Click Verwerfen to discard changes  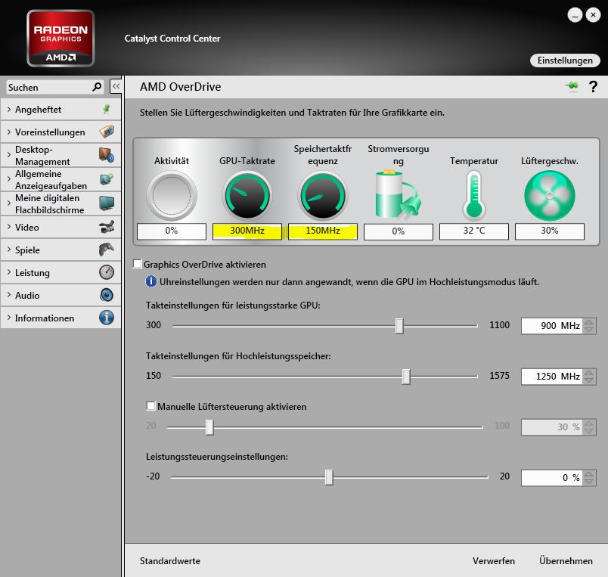(x=494, y=560)
